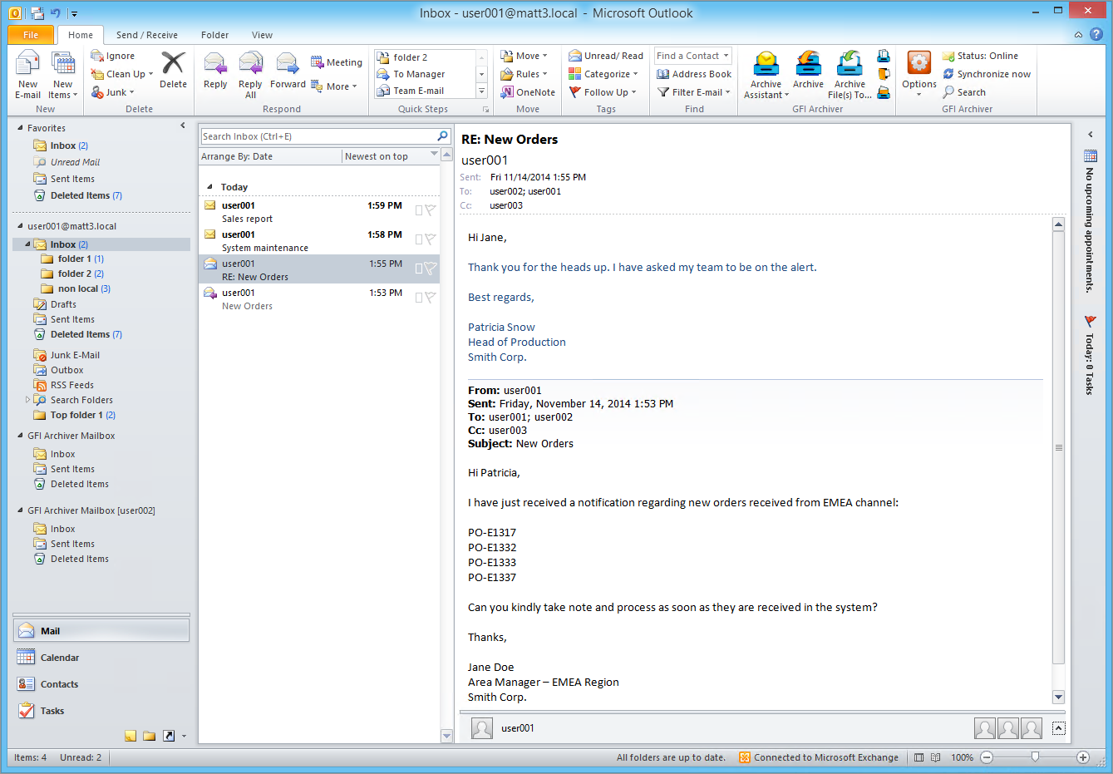This screenshot has width=1113, height=774.
Task: Switch to normal view in status bar
Action: click(x=918, y=757)
